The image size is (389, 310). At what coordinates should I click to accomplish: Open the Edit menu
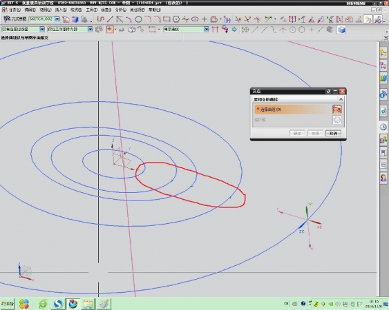(30, 10)
